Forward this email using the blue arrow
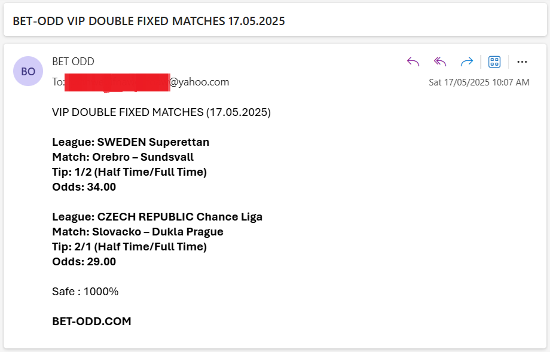This screenshot has height=352, width=550. coord(466,62)
